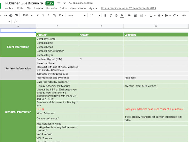Click the cloud saved status icon
The image size is (189, 142).
pyautogui.click(x=70, y=3)
